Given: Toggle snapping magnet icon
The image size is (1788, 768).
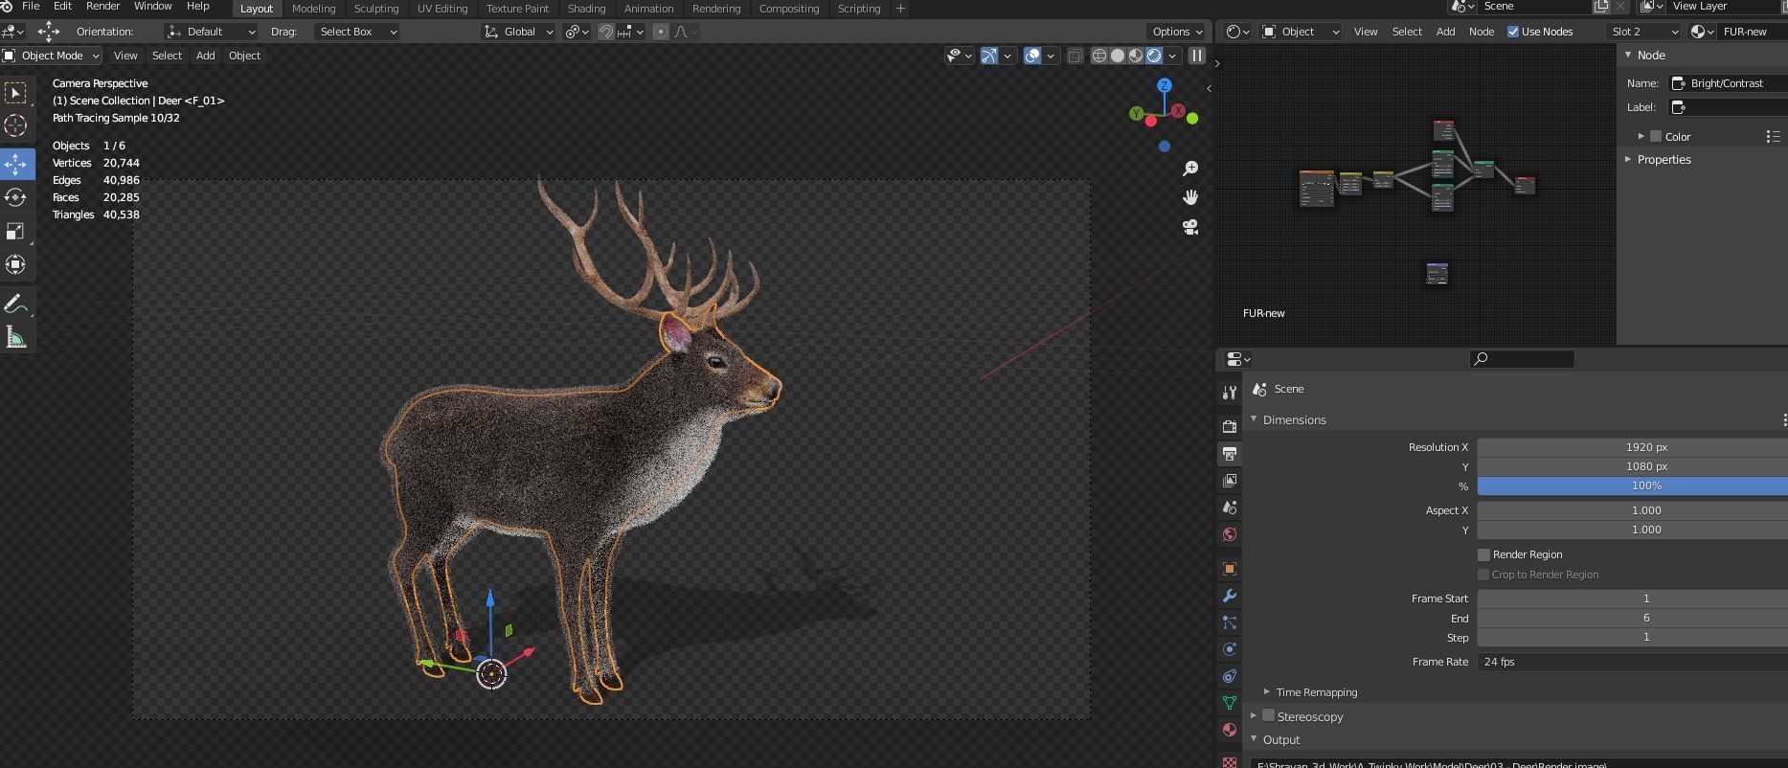Looking at the screenshot, I should click(606, 32).
